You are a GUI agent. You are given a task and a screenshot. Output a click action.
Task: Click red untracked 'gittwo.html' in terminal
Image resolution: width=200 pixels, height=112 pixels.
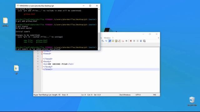(29, 14)
